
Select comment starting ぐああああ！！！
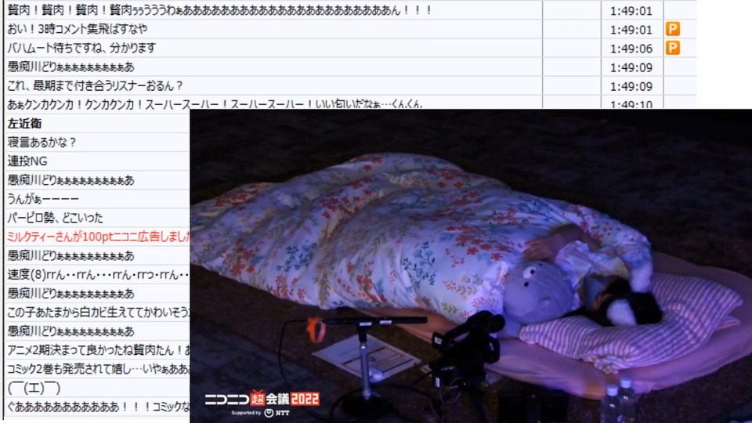(99, 407)
